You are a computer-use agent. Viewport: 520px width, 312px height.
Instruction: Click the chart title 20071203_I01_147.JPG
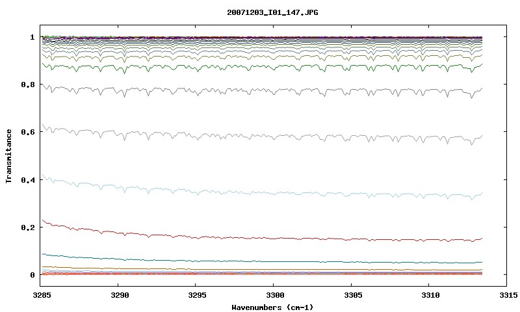point(272,12)
